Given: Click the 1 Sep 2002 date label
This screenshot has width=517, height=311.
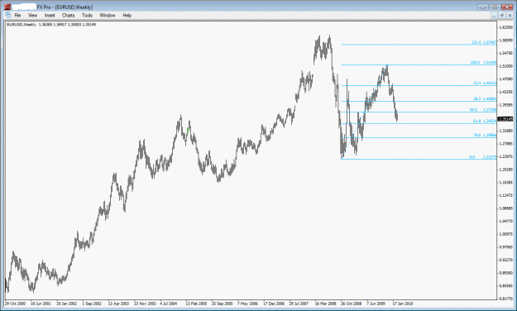Looking at the screenshot, I should (x=92, y=304).
